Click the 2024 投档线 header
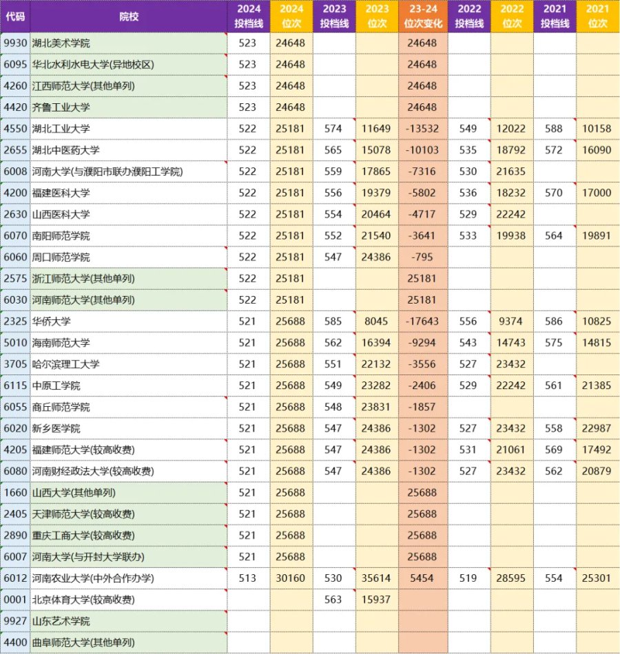 249,17
